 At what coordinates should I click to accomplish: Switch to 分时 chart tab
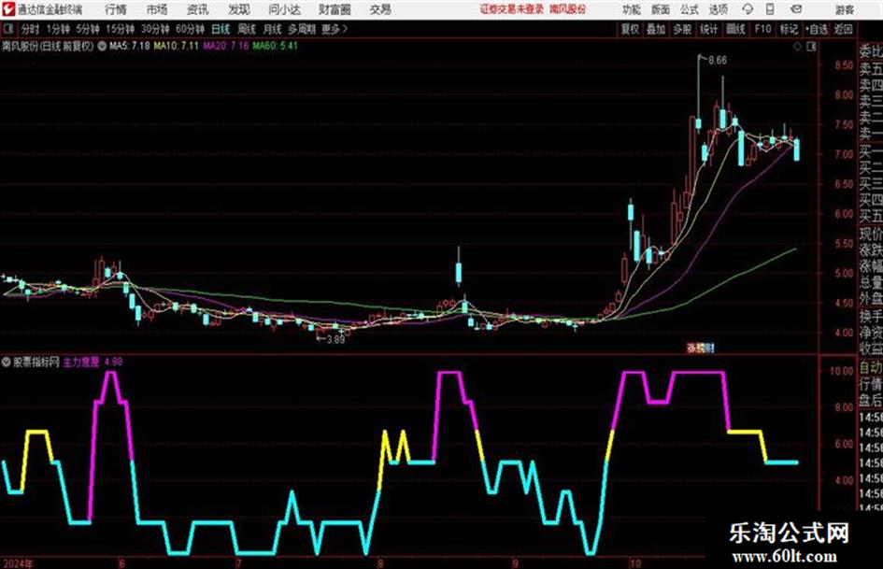pos(29,29)
